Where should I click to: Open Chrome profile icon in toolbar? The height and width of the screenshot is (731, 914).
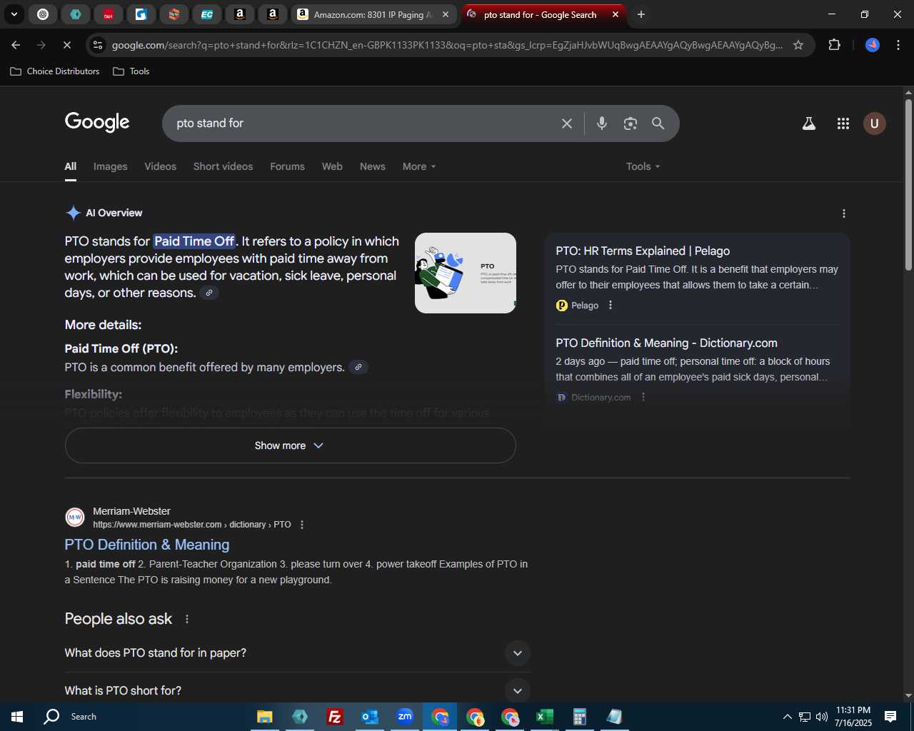[x=873, y=45]
